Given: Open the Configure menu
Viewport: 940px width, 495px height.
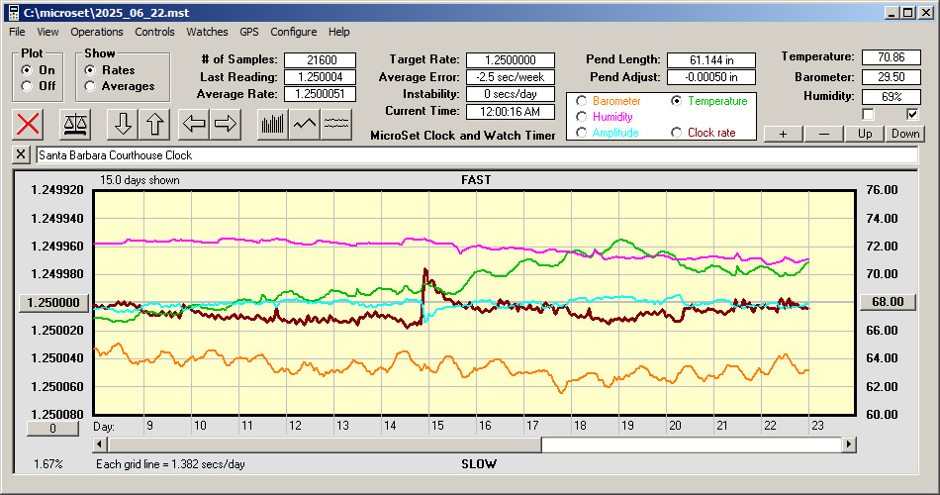Looking at the screenshot, I should pyautogui.click(x=293, y=32).
